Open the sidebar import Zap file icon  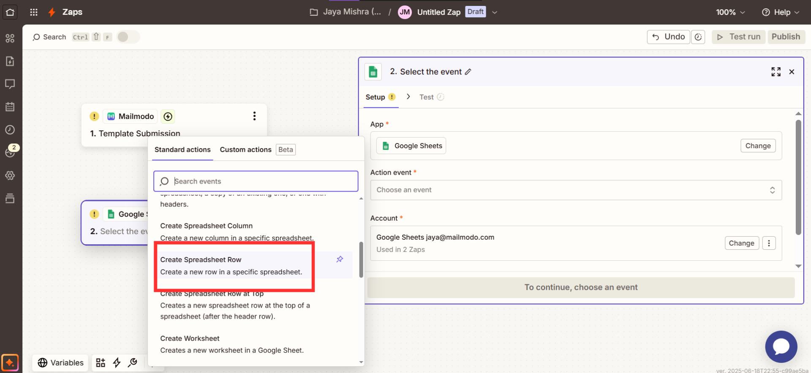(x=10, y=61)
